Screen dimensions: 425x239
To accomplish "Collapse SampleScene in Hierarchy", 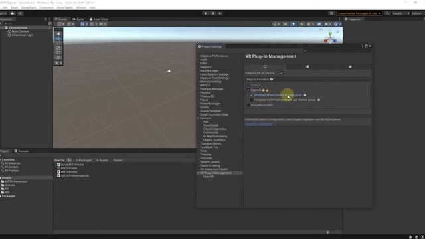I will click(x=3, y=28).
